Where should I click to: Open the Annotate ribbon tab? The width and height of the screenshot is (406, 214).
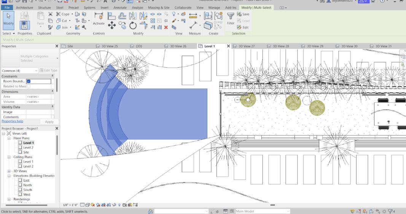[120, 8]
